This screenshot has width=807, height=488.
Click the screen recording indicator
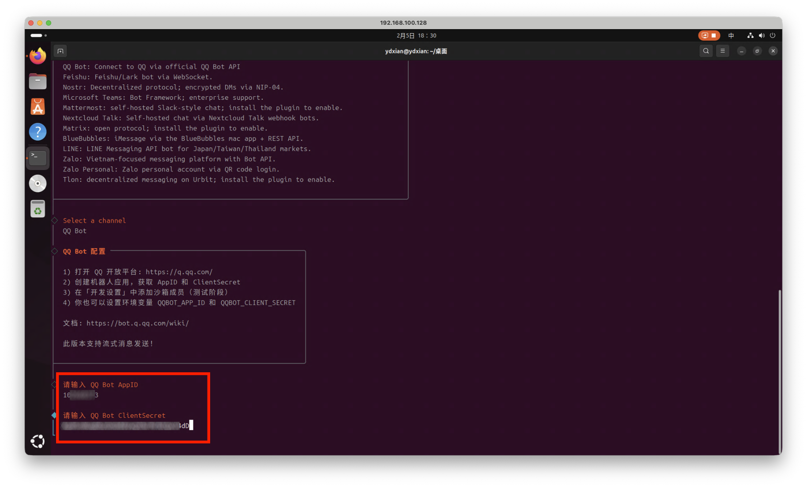pos(709,36)
